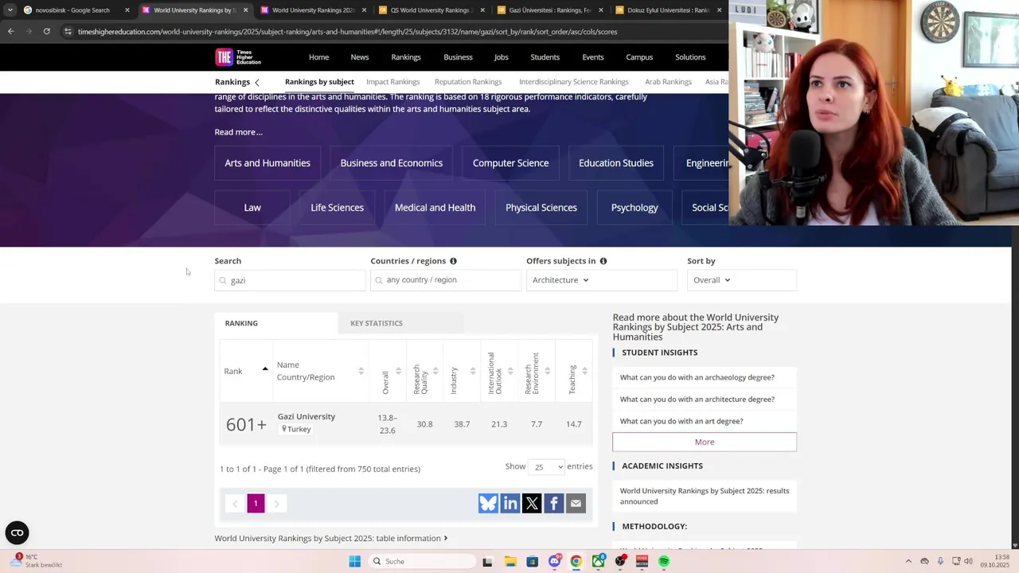The height and width of the screenshot is (573, 1019).
Task: Open the News menu item
Action: 360,57
